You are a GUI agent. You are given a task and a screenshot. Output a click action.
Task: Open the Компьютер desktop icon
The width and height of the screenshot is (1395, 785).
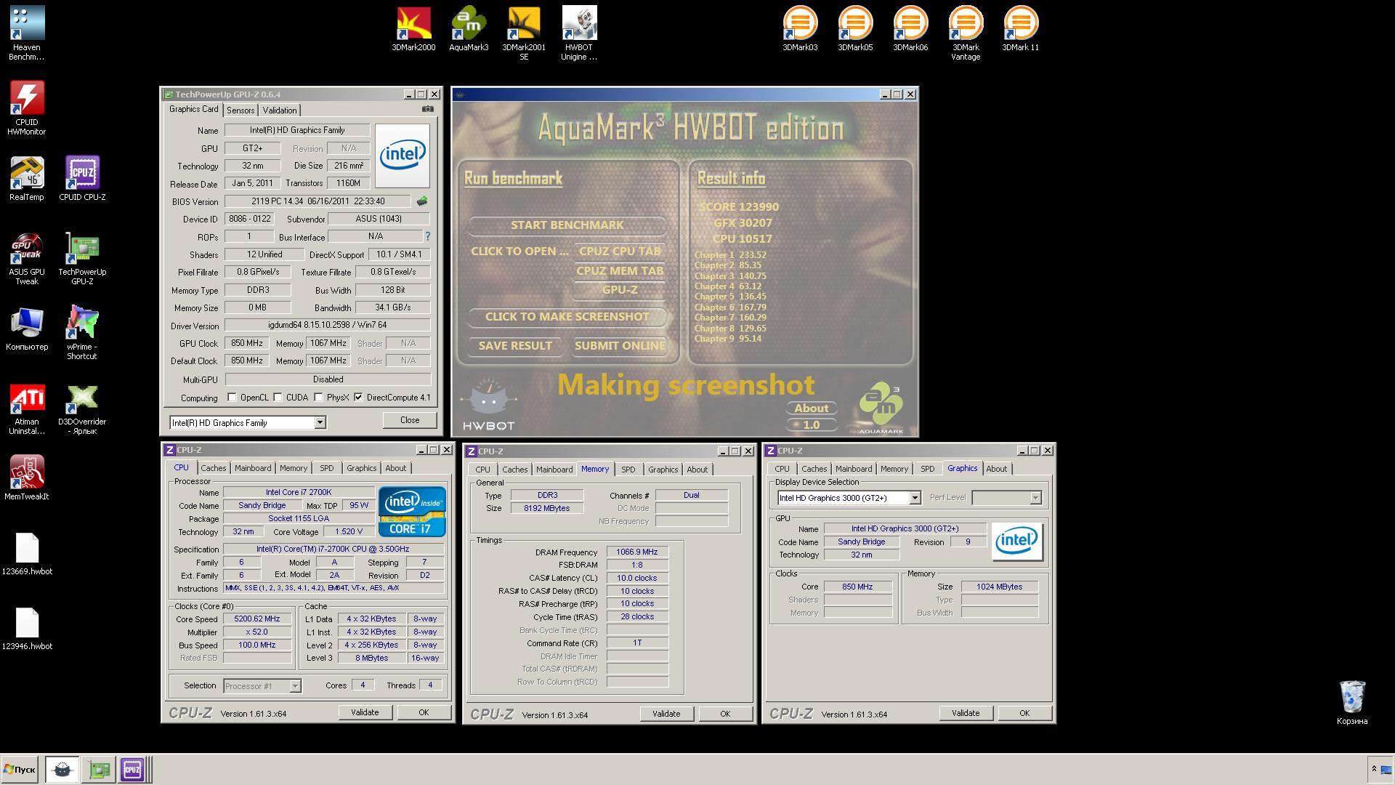click(27, 329)
